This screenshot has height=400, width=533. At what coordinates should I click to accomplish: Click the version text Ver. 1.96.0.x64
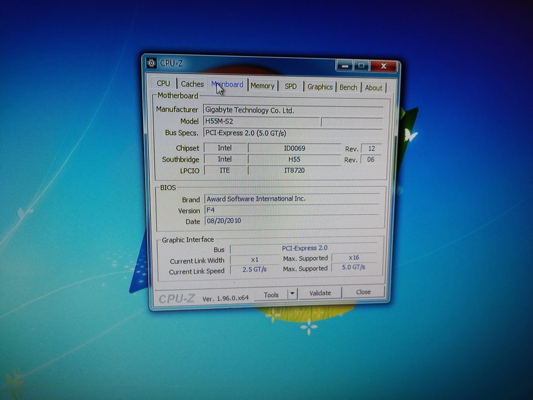coord(226,298)
